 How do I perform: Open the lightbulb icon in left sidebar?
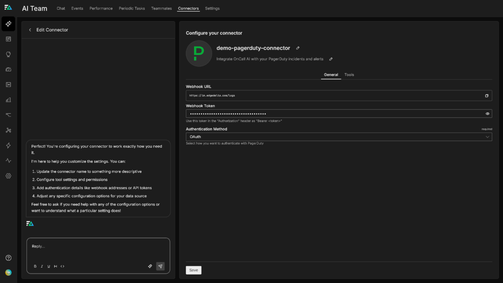click(8, 55)
